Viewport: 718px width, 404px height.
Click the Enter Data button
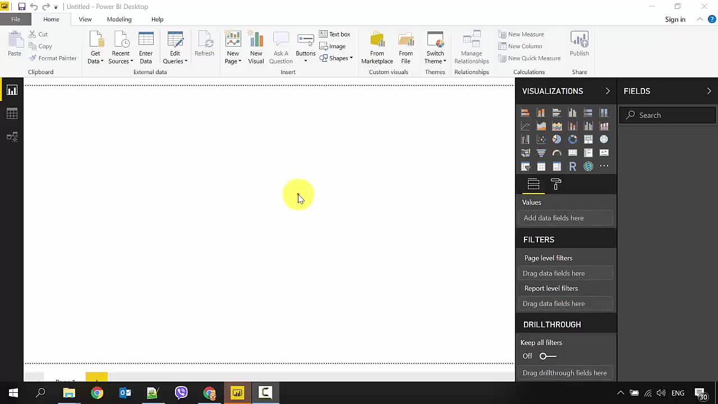[x=146, y=48]
